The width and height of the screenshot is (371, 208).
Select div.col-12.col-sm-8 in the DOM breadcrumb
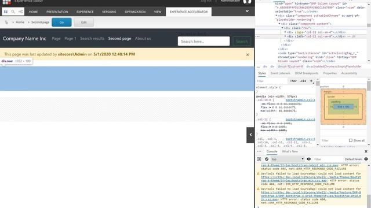click(290, 66)
